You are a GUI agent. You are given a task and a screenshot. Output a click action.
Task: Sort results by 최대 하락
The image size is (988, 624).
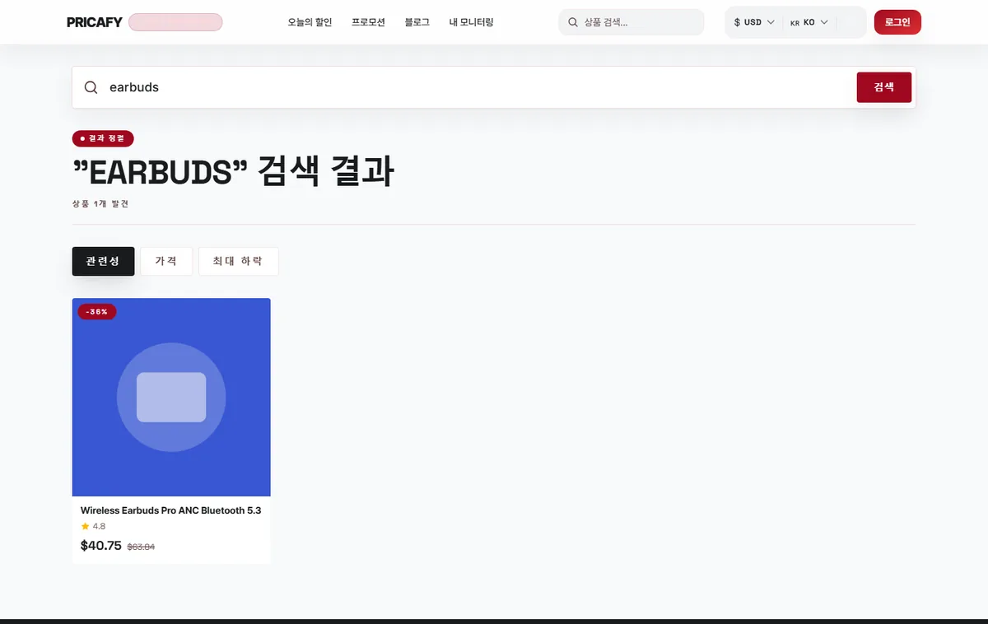(238, 261)
